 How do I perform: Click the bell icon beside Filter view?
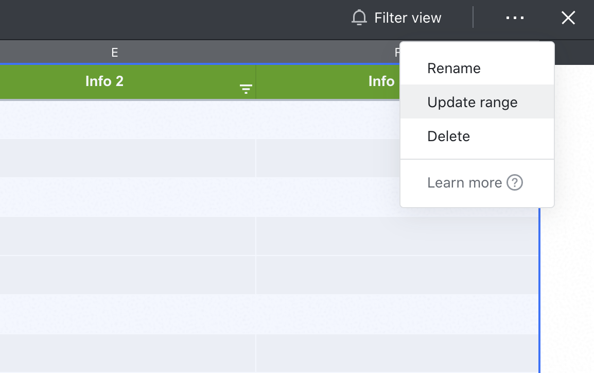pos(359,18)
